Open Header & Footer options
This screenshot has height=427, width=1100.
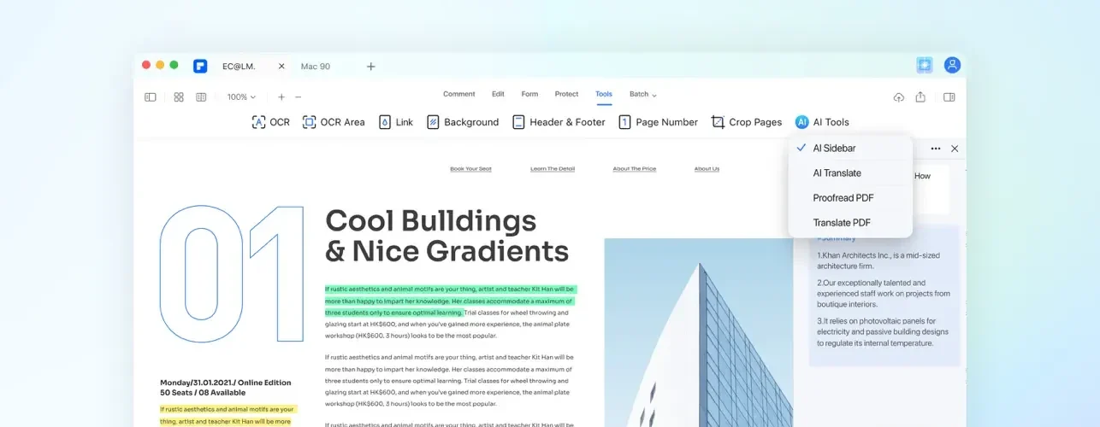click(x=559, y=122)
